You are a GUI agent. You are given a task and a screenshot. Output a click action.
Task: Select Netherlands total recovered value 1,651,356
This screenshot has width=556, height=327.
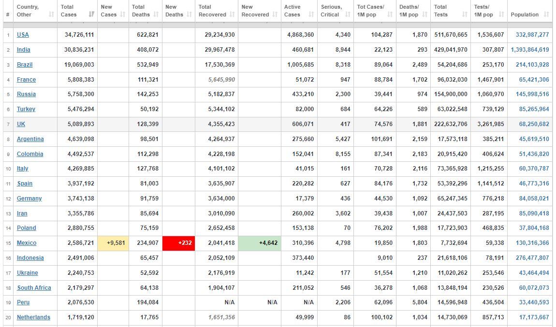coord(221,317)
